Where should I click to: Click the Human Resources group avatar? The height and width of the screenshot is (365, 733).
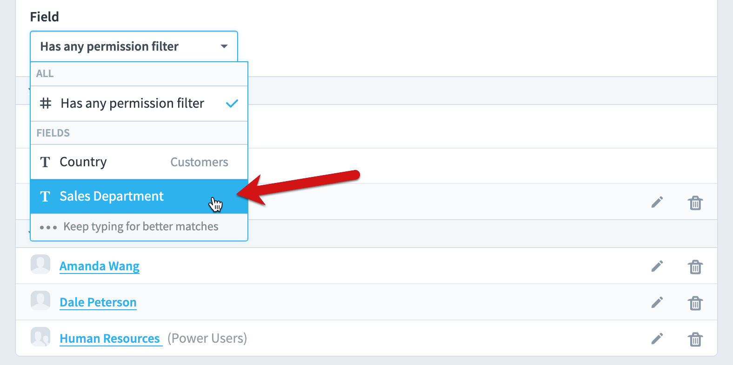point(40,337)
